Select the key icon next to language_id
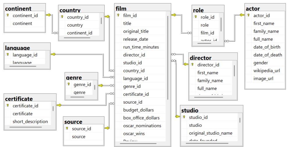The width and height of the screenshot is (288, 147). point(8,55)
